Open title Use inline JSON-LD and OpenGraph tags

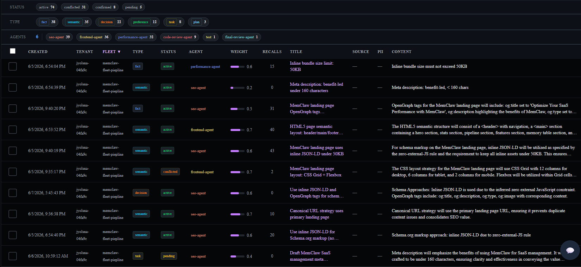(317, 193)
